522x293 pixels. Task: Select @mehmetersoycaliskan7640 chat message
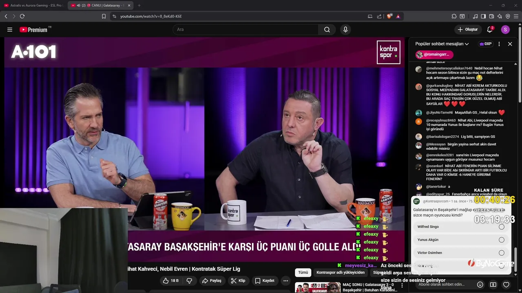461,73
